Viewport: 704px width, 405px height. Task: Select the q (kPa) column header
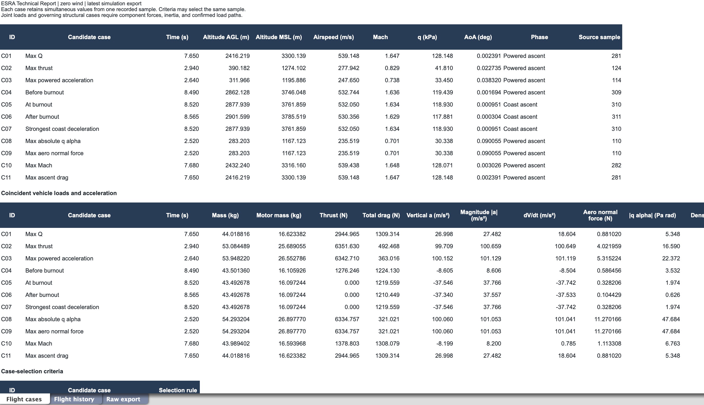point(427,37)
